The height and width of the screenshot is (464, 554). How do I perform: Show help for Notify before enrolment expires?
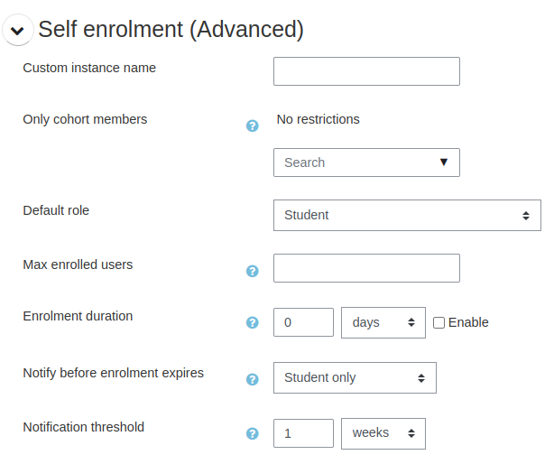tap(253, 379)
